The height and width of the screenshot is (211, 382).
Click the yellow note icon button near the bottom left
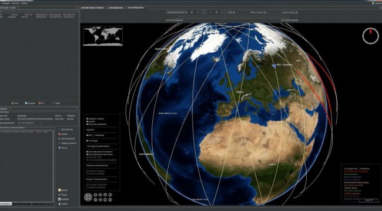click(x=63, y=190)
